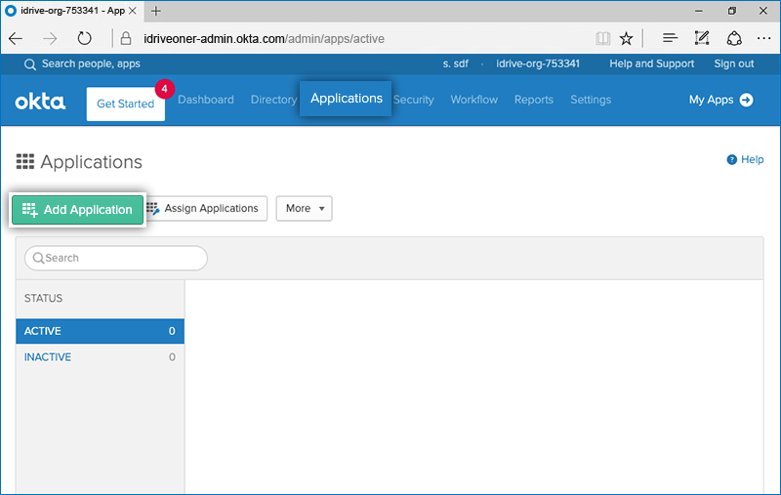
Task: Click the Okta logo
Action: [x=40, y=101]
